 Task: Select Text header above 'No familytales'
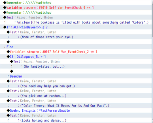[76, 61]
